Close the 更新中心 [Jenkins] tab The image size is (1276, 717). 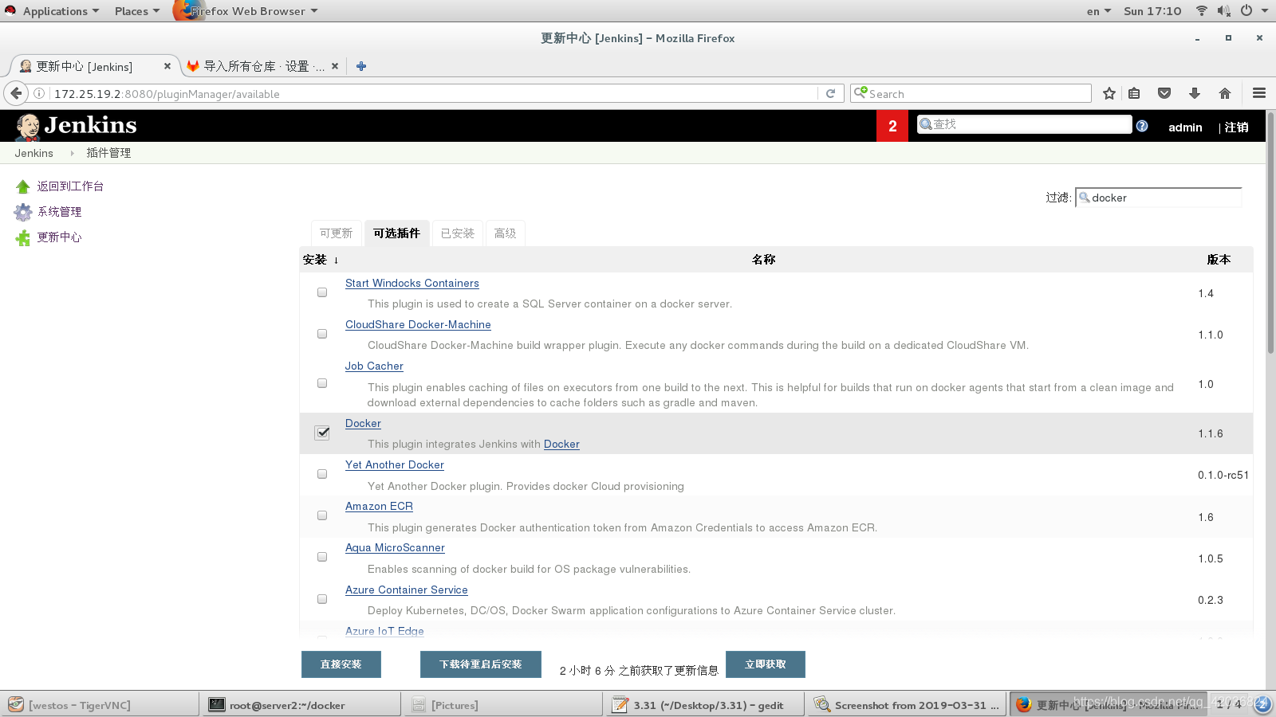click(x=167, y=66)
